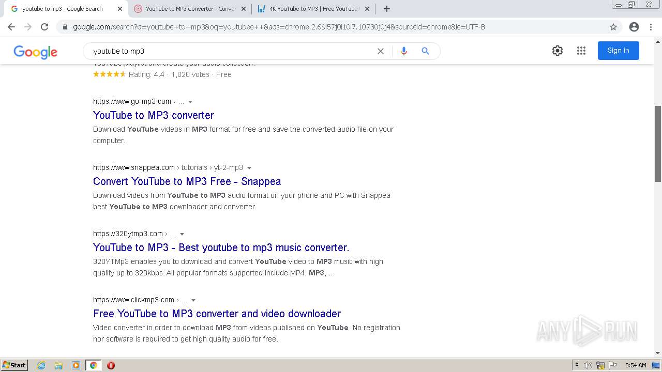Viewport: 662px width, 372px height.
Task: Clear the search box with X icon
Action: [x=381, y=51]
